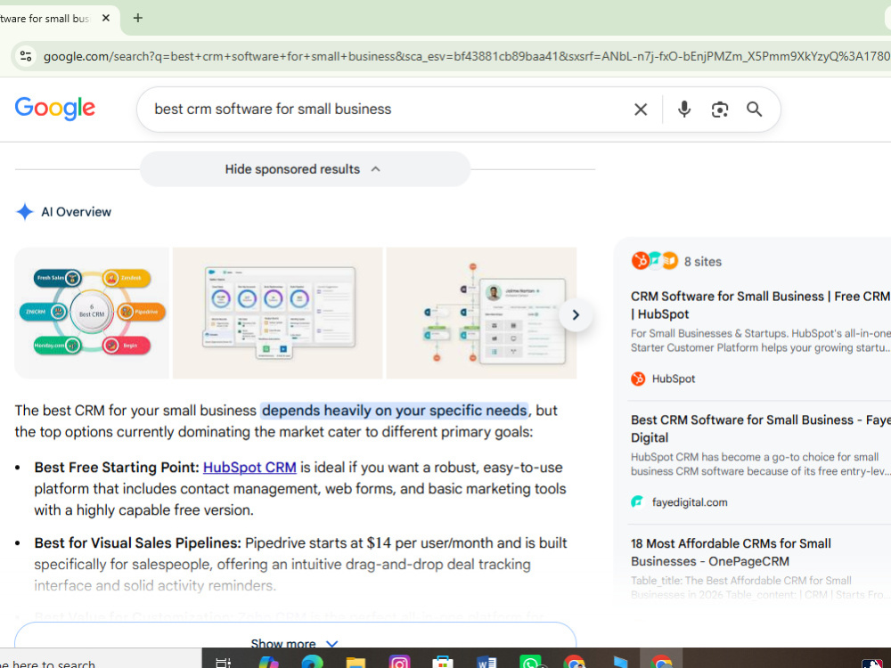This screenshot has height=668, width=891.
Task: Click the 'fayedigital.com' source label
Action: (690, 502)
